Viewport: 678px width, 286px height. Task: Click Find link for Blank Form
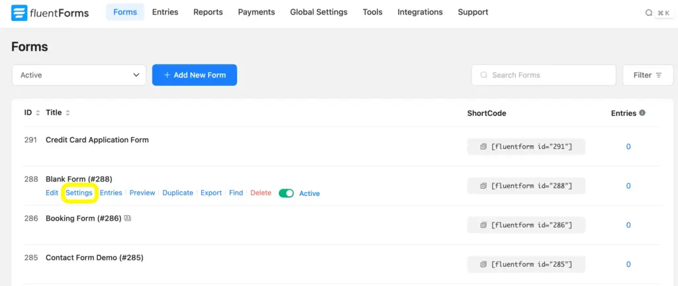coord(236,193)
